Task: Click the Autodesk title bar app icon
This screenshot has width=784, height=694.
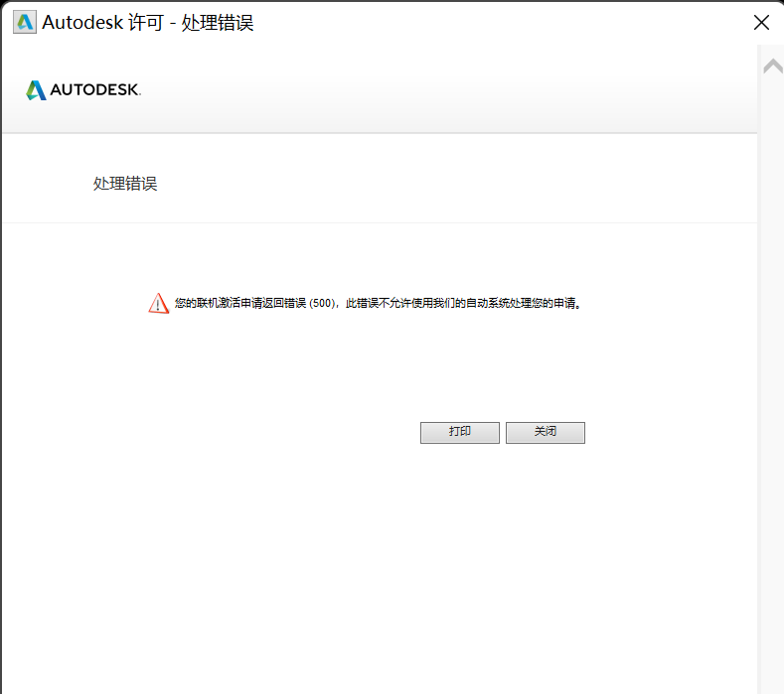Action: [x=25, y=23]
